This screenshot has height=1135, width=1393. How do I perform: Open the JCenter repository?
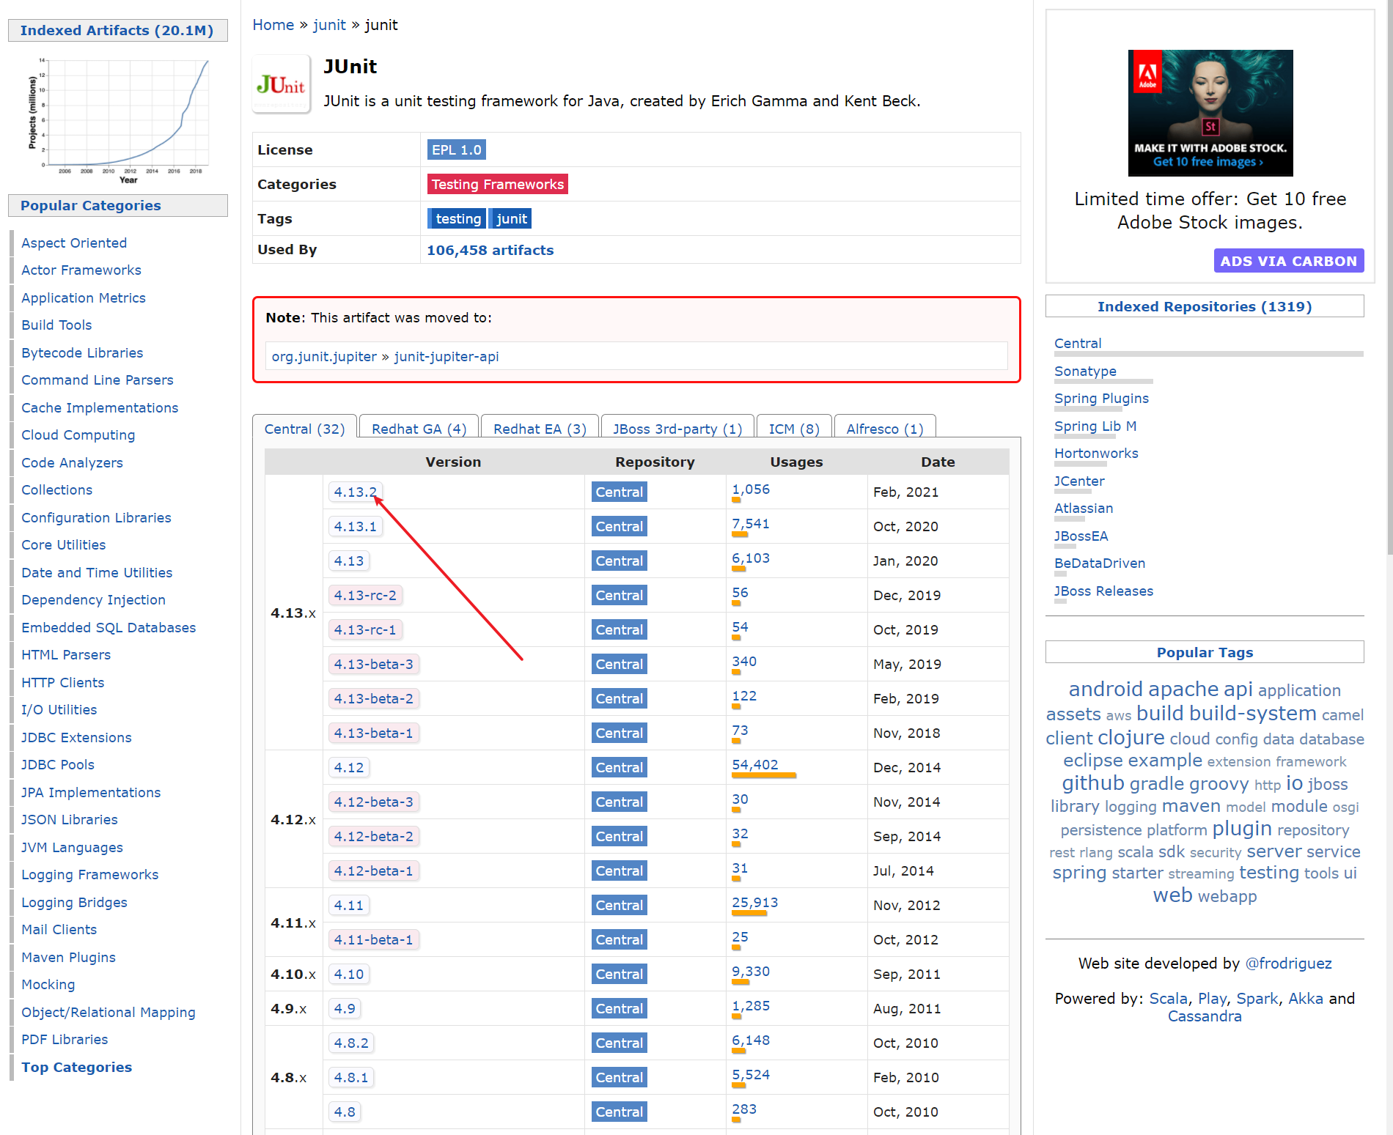point(1079,481)
